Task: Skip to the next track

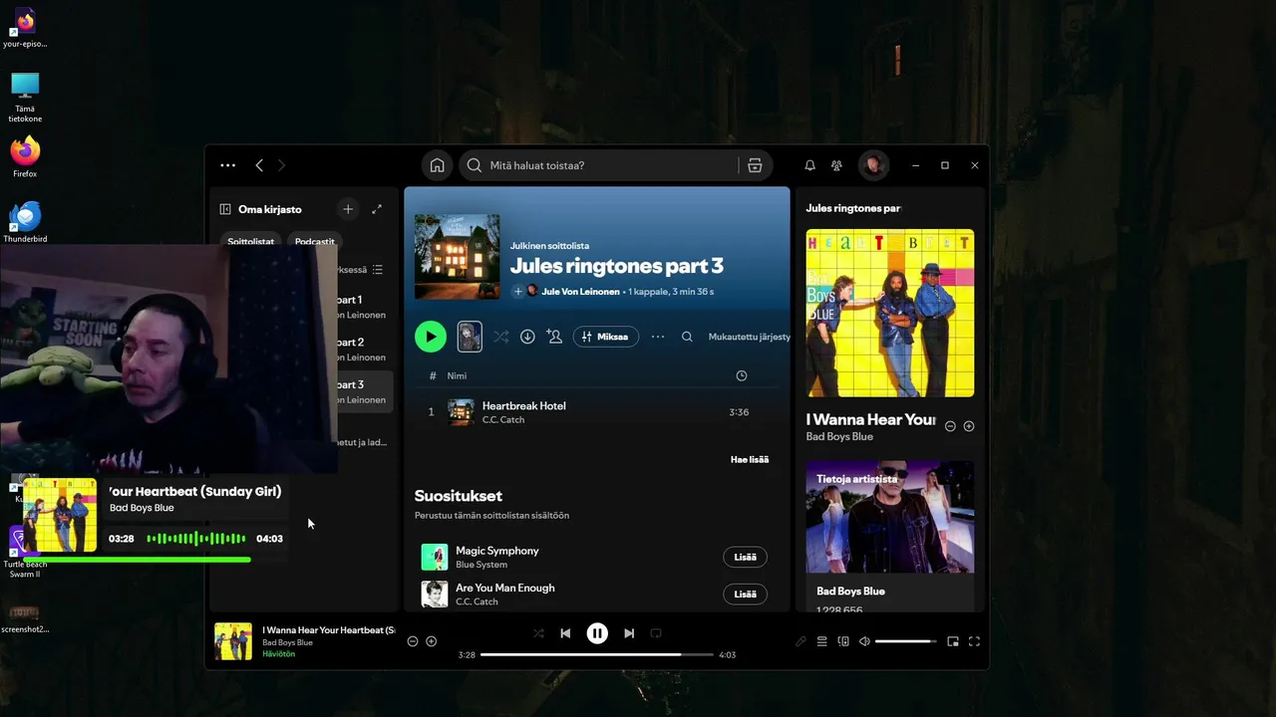Action: 629,633
